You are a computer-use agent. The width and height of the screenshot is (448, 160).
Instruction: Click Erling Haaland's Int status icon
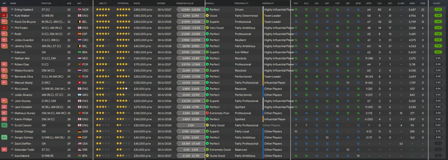coord(4,9)
